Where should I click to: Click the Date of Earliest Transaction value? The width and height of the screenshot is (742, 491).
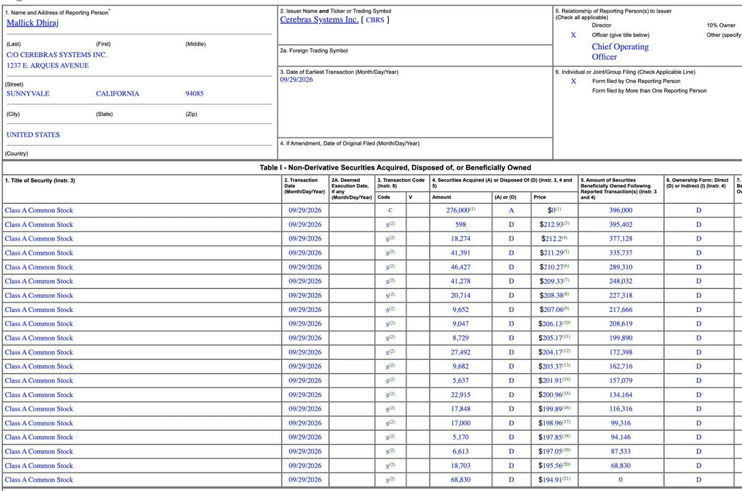(x=297, y=80)
